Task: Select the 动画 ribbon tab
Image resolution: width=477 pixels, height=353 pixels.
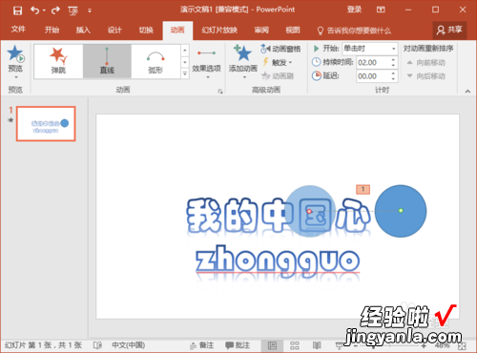Action: click(x=177, y=31)
